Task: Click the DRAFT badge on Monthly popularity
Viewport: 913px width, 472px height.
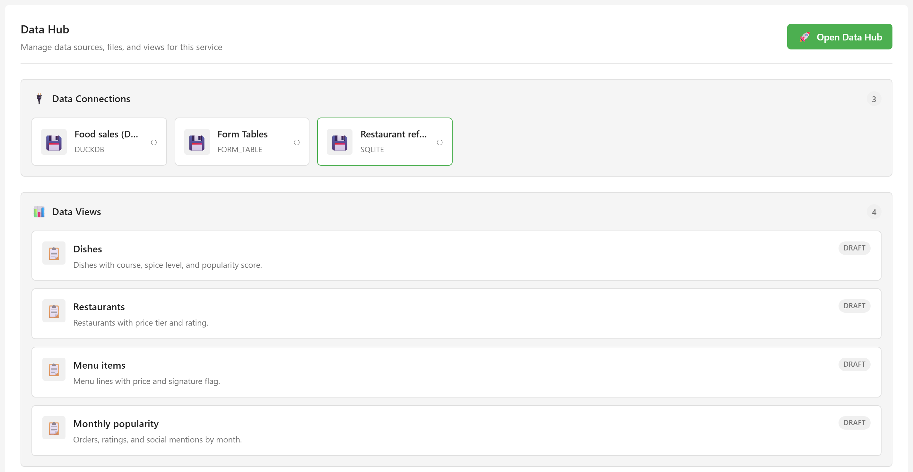Action: point(854,423)
